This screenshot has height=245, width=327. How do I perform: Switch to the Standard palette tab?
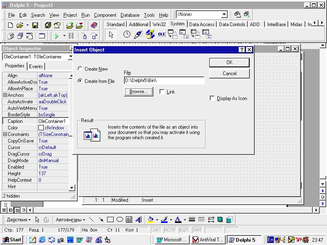click(115, 24)
